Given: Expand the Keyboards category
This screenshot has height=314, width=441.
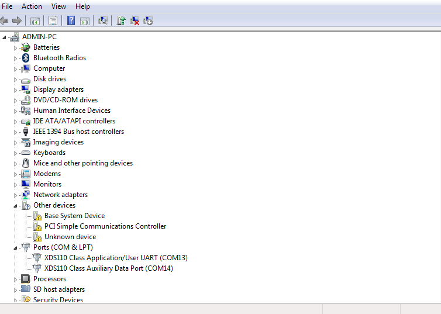Looking at the screenshot, I should [x=15, y=153].
